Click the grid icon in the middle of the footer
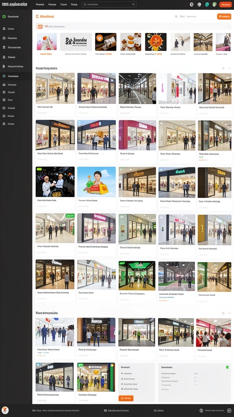The image size is (234, 417). (106, 410)
